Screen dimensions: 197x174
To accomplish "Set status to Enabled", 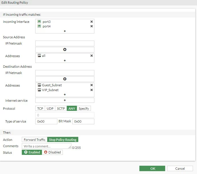I will pyautogui.click(x=32, y=152).
